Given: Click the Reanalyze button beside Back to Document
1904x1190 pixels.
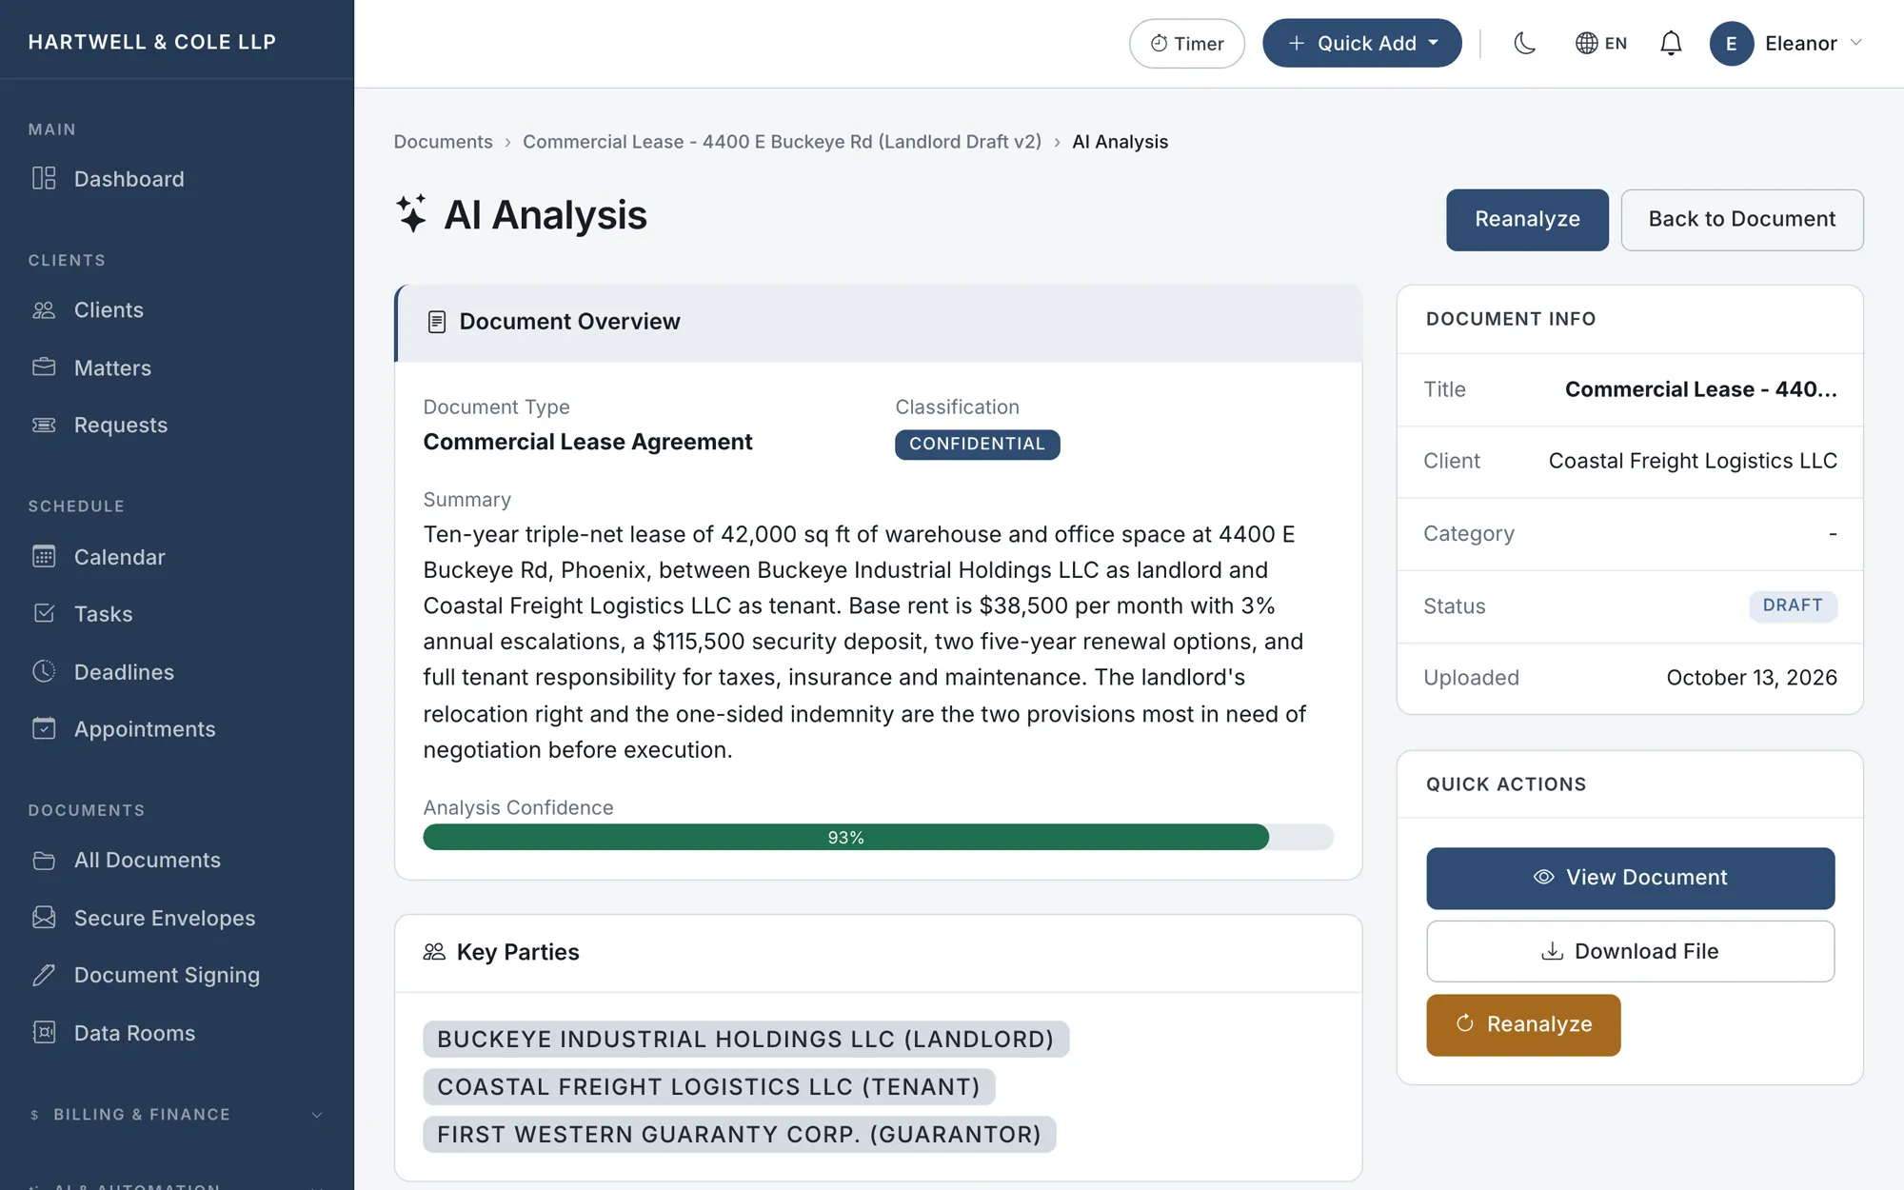Looking at the screenshot, I should point(1527,220).
